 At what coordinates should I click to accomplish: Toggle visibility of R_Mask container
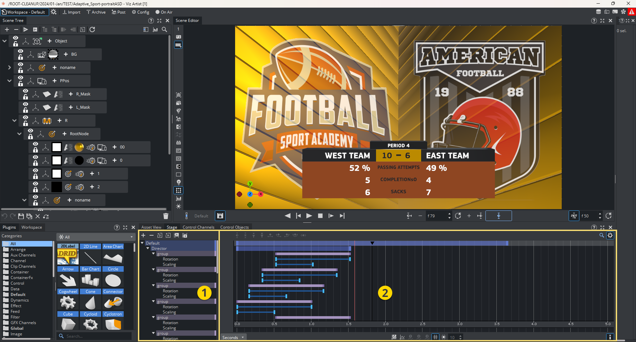pos(26,91)
